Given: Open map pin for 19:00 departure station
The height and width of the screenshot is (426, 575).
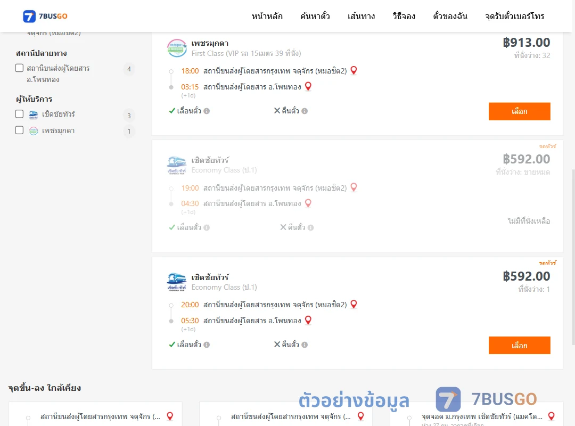Looking at the screenshot, I should pyautogui.click(x=354, y=187).
